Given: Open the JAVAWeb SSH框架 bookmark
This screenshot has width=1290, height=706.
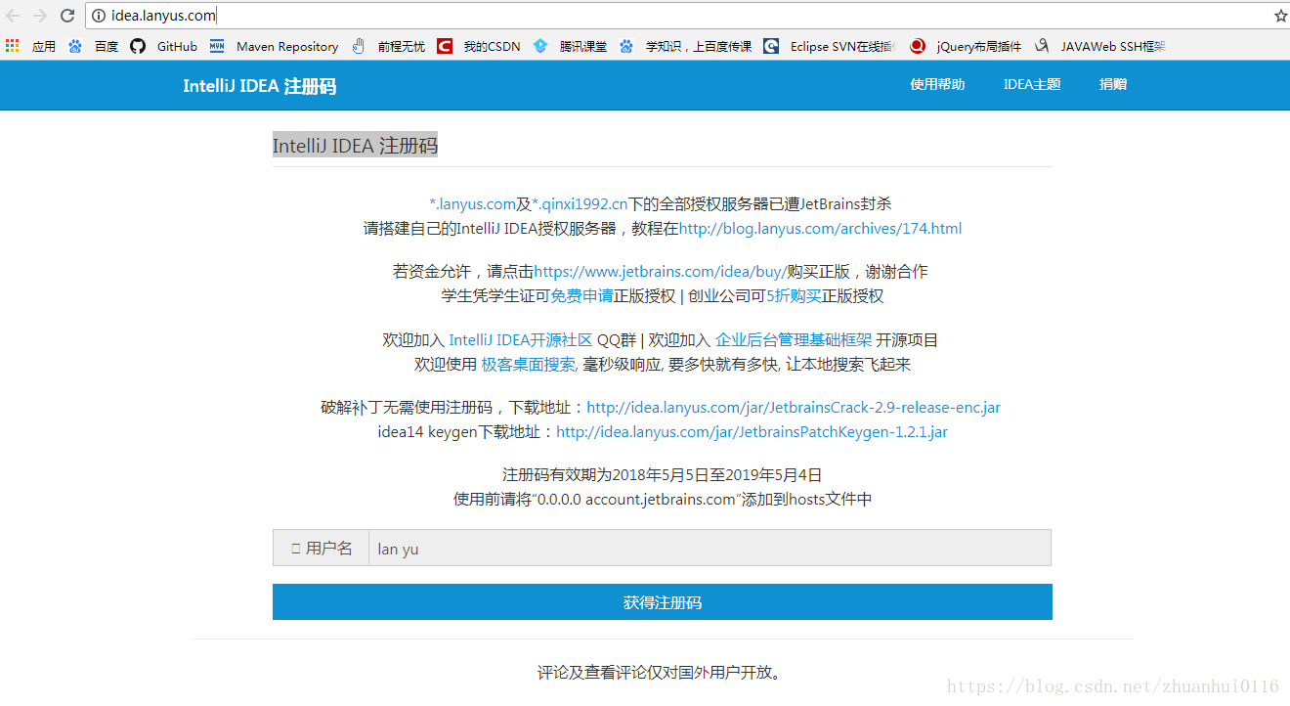Looking at the screenshot, I should [1100, 46].
